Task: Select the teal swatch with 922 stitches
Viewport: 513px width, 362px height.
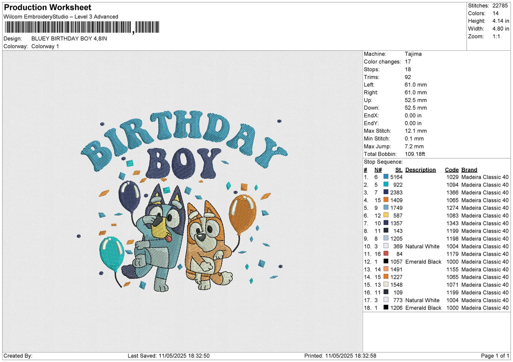Action: tap(386, 184)
